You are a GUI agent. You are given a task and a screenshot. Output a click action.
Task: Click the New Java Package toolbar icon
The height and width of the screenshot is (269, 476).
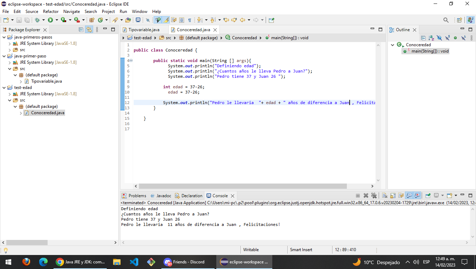coord(92,20)
